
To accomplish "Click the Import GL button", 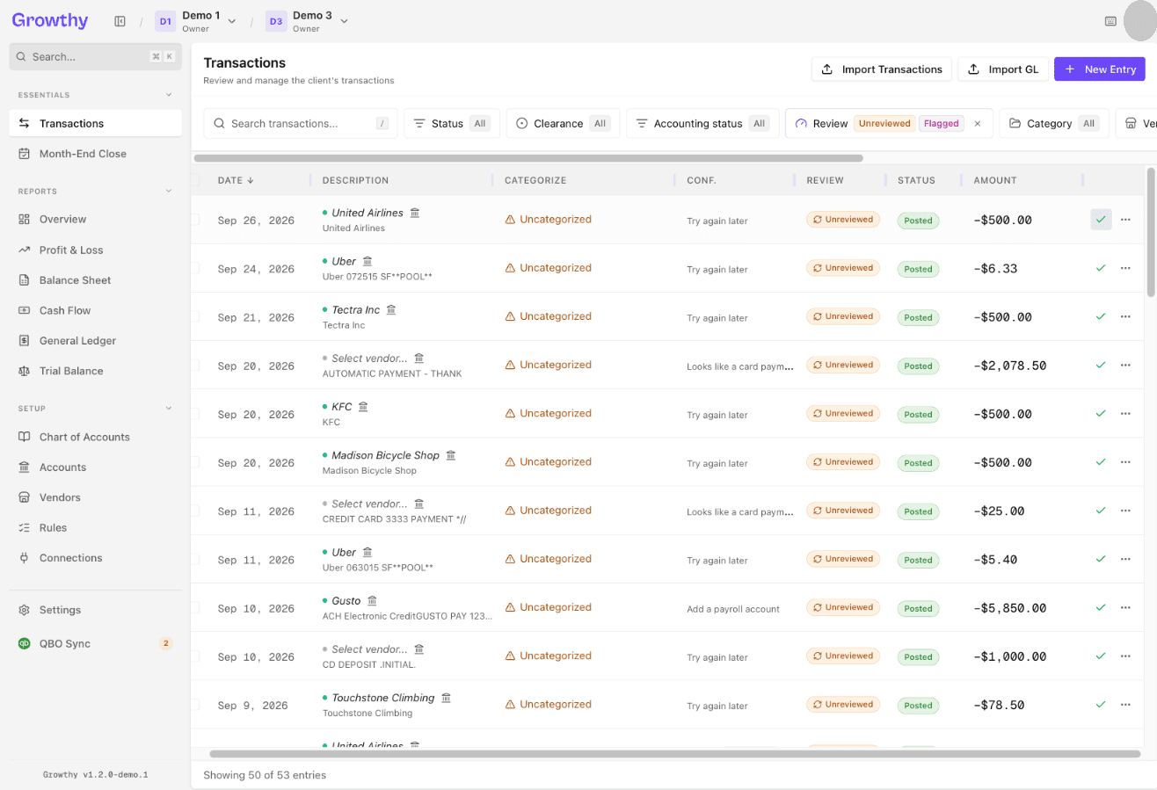I will (1003, 69).
